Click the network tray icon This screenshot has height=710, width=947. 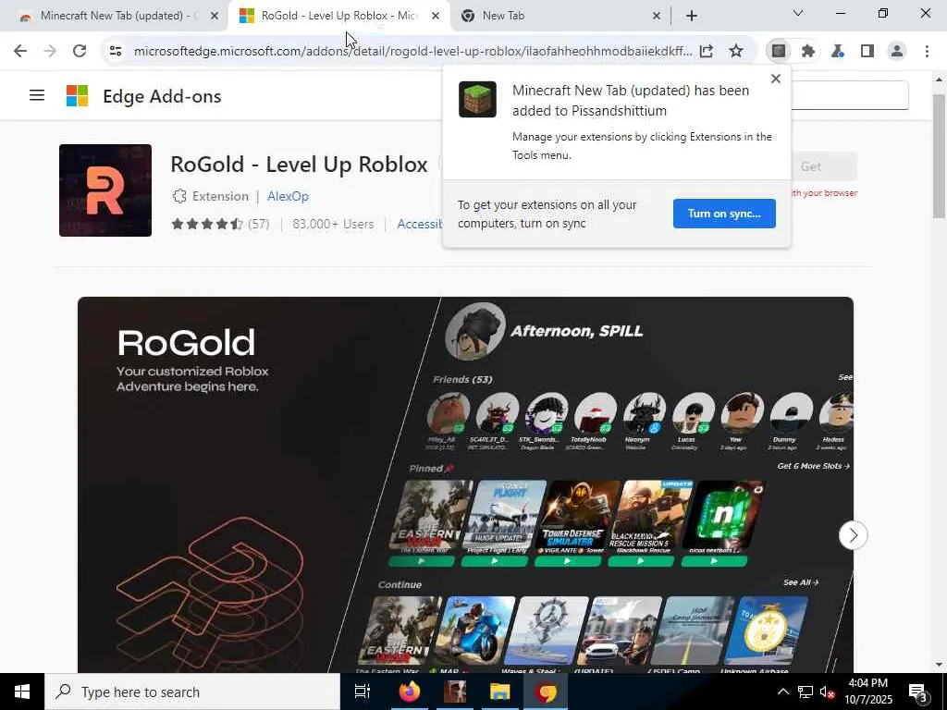[806, 692]
